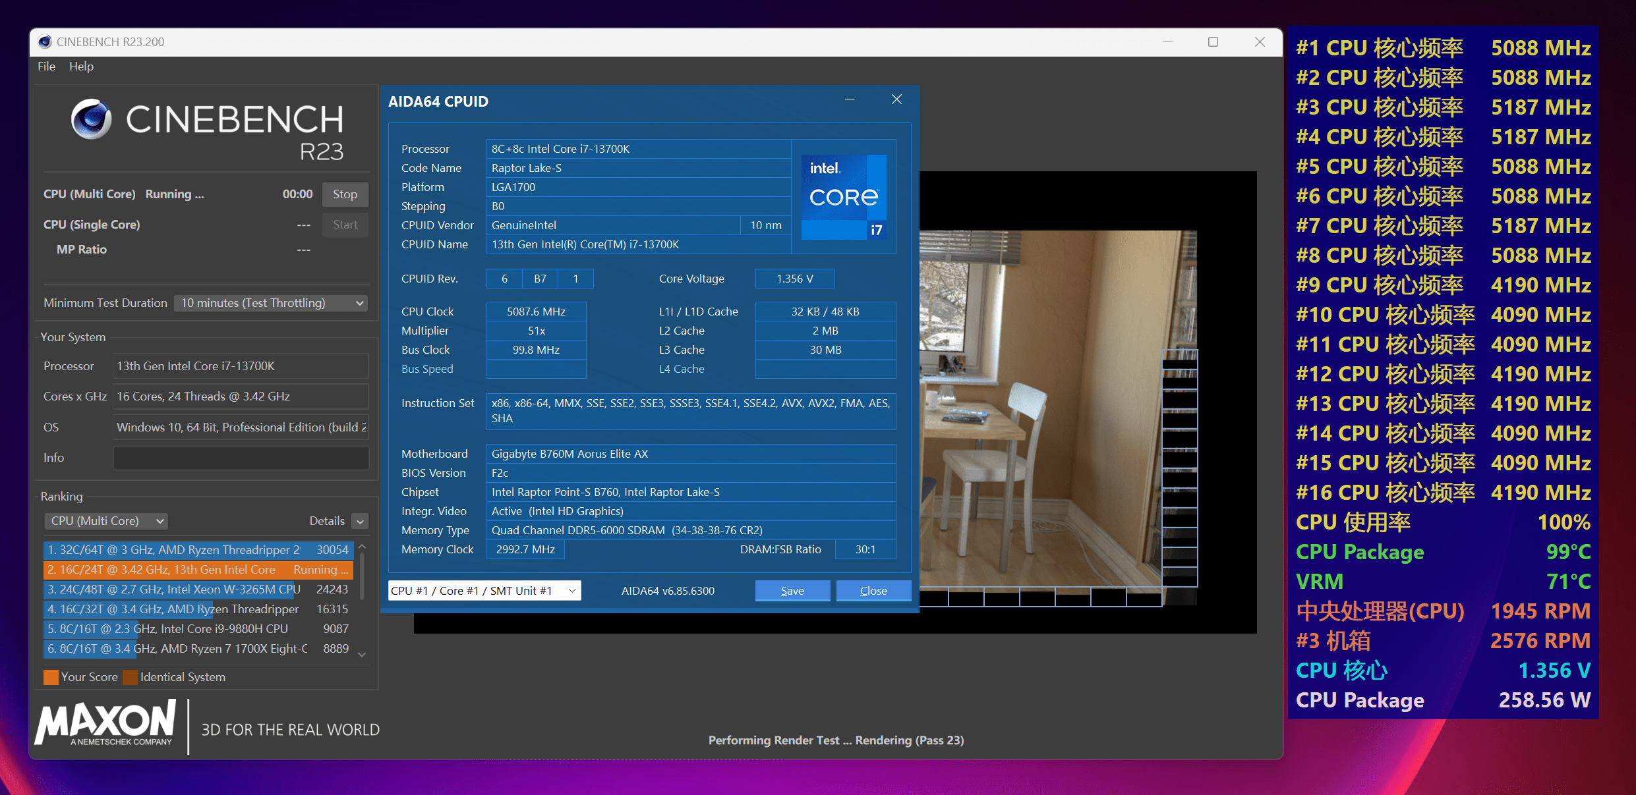The width and height of the screenshot is (1636, 795).
Task: Click the Code Name value Raptor Lake-S
Action: [638, 168]
